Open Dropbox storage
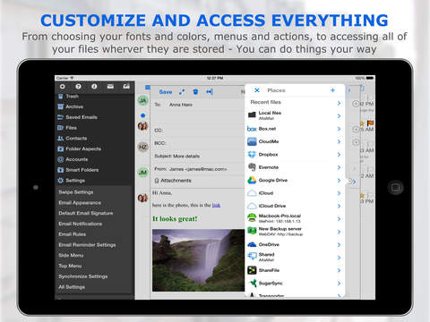 295,155
